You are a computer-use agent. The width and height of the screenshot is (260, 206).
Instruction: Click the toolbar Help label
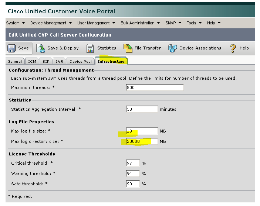[x=244, y=48]
